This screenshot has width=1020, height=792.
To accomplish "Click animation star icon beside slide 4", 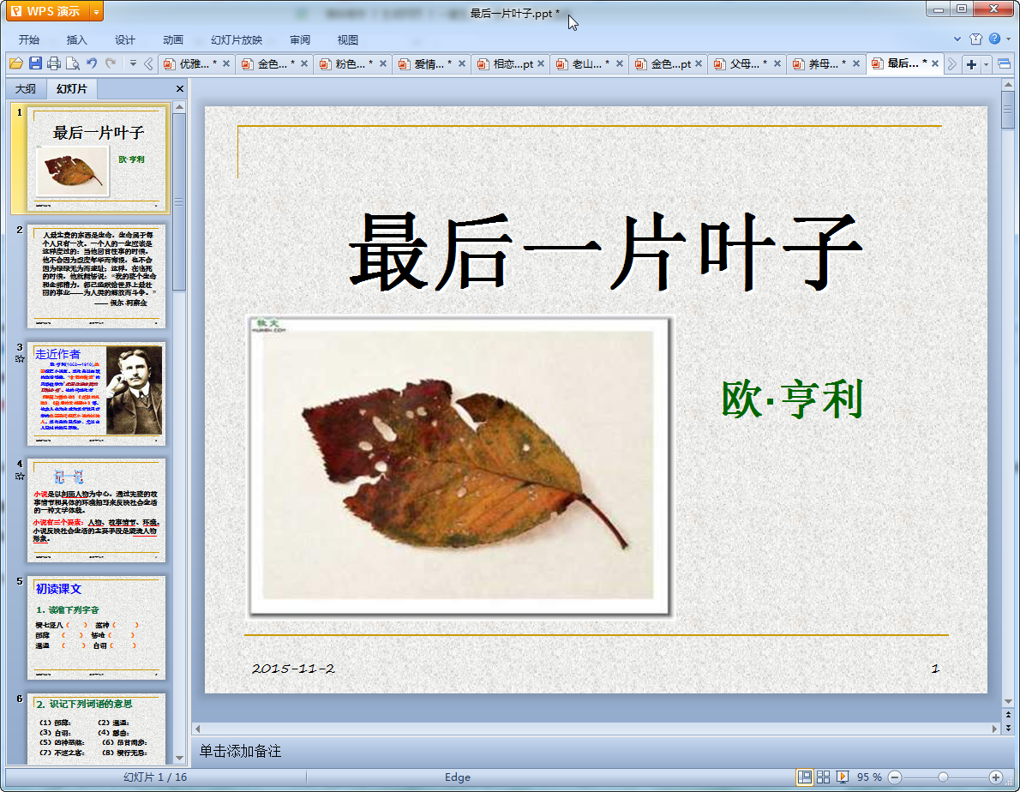I will [x=20, y=476].
